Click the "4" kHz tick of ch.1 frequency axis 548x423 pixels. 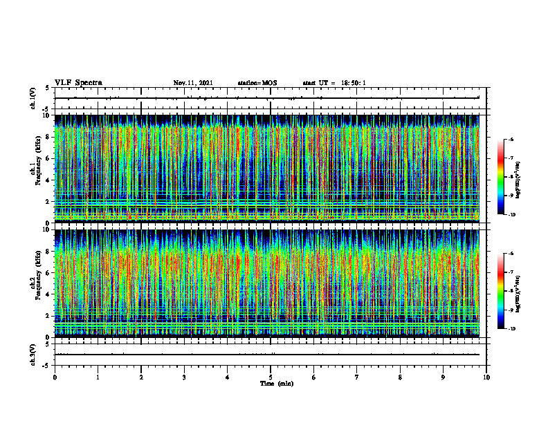click(x=48, y=180)
